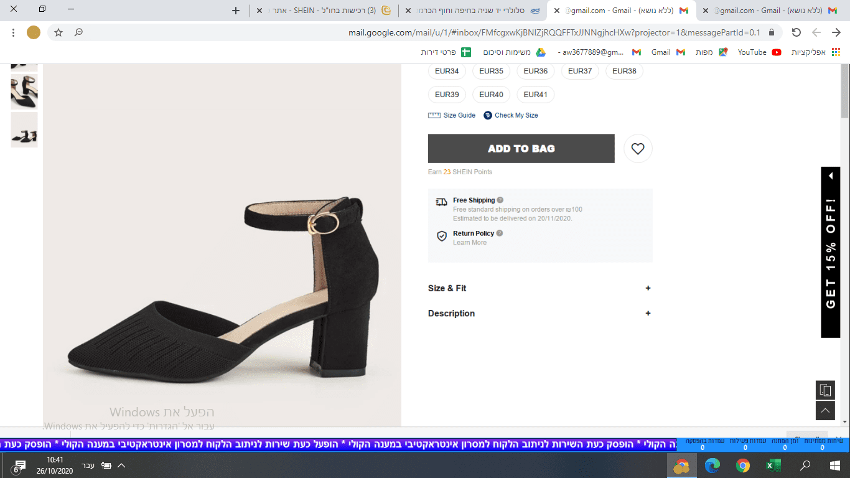Select size EUR35
The width and height of the screenshot is (850, 478).
point(491,71)
